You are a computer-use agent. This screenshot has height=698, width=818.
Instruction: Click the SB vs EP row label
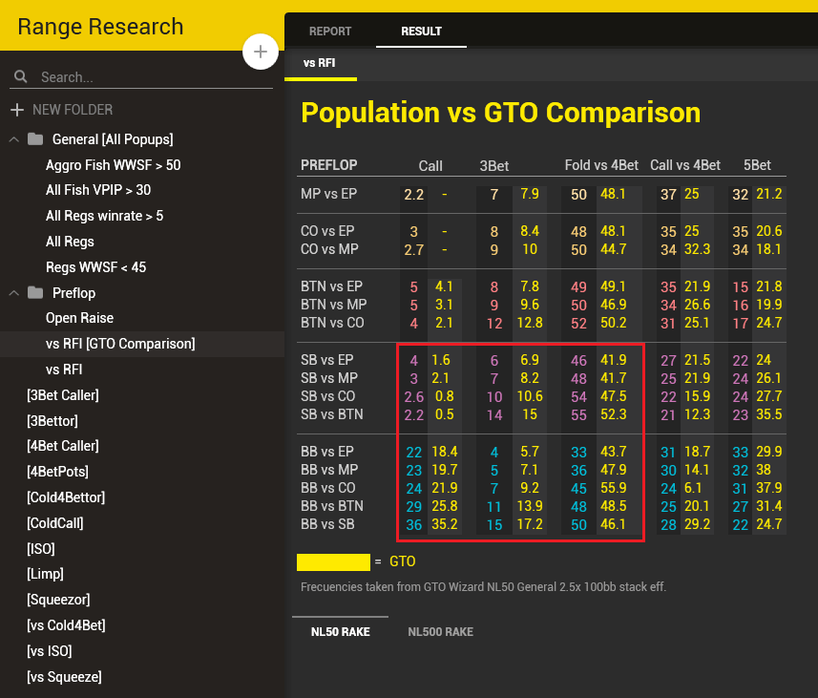pos(326,360)
